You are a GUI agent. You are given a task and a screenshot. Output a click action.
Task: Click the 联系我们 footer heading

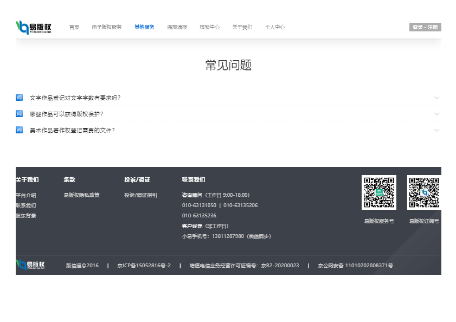coord(194,180)
